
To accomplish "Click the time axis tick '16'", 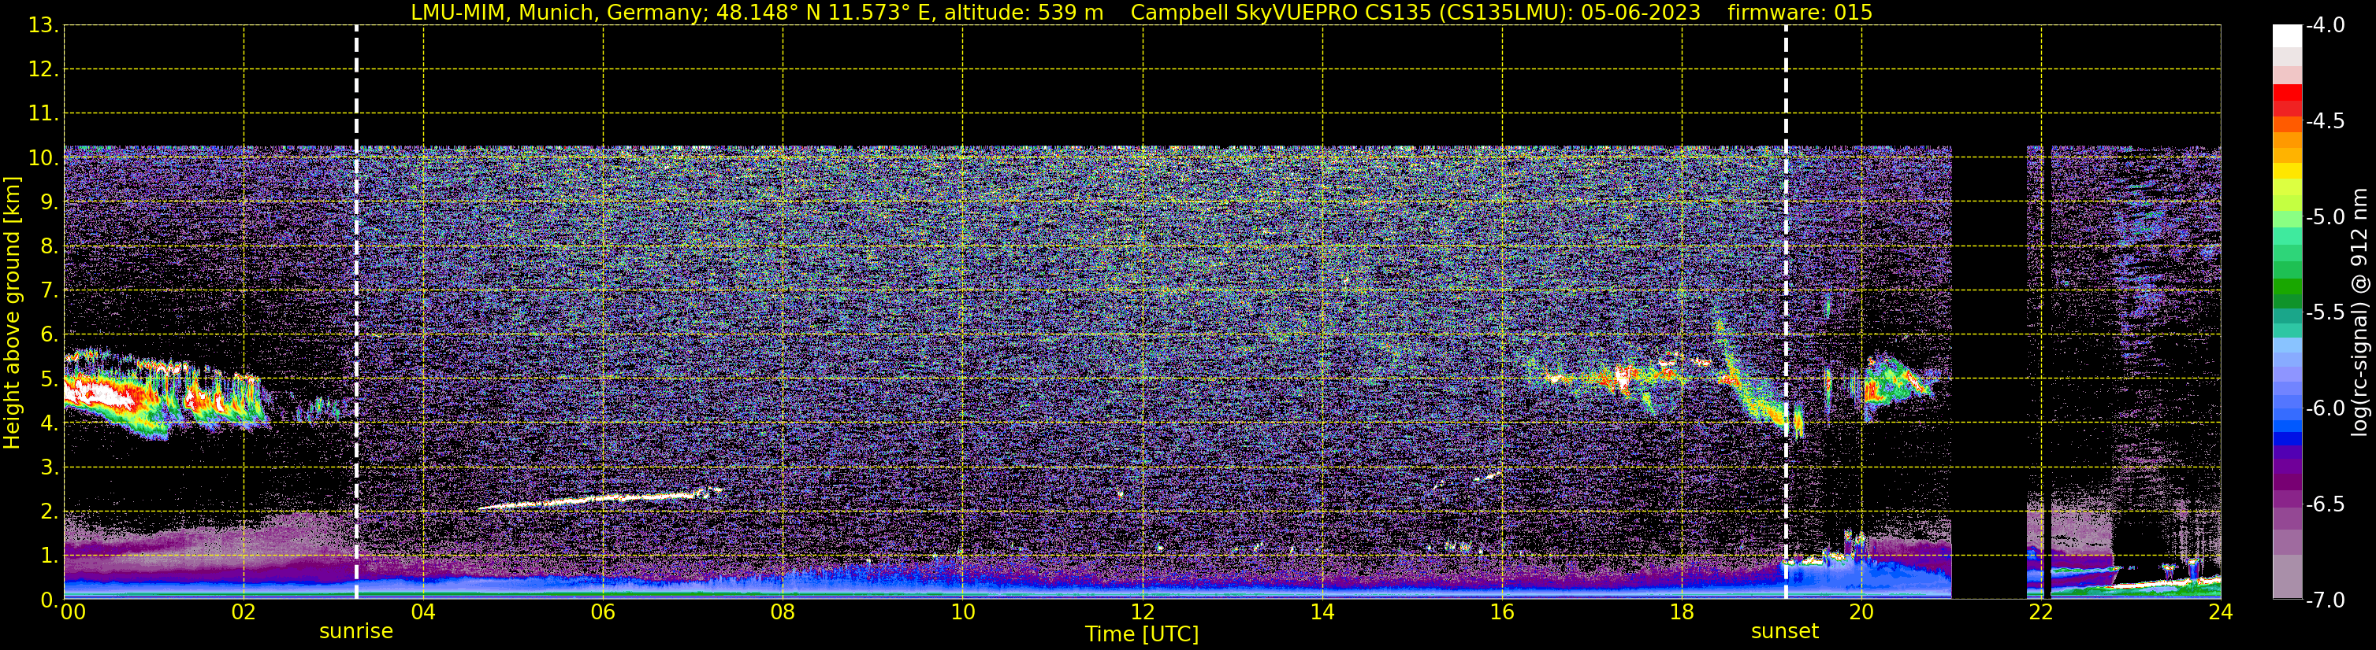I will click(1503, 612).
